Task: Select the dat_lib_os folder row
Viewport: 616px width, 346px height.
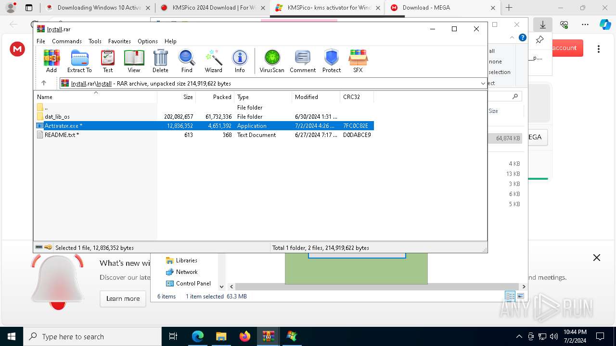Action: pos(204,117)
